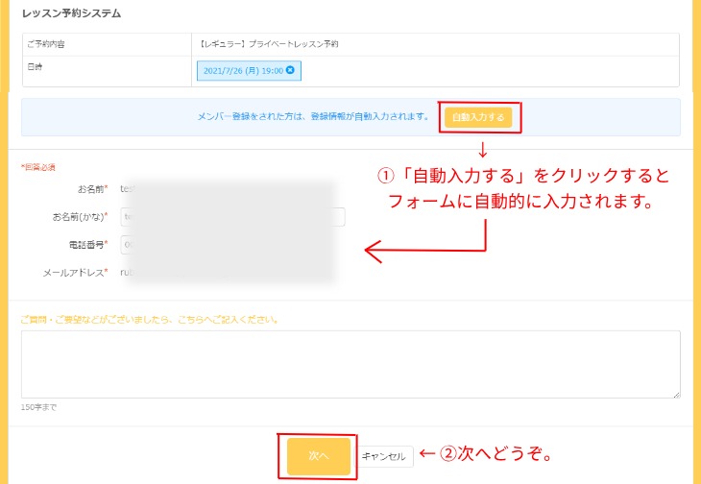Click the 【レギュラー】プライベートレッスン予約 text
The width and height of the screenshot is (701, 484).
(x=269, y=44)
